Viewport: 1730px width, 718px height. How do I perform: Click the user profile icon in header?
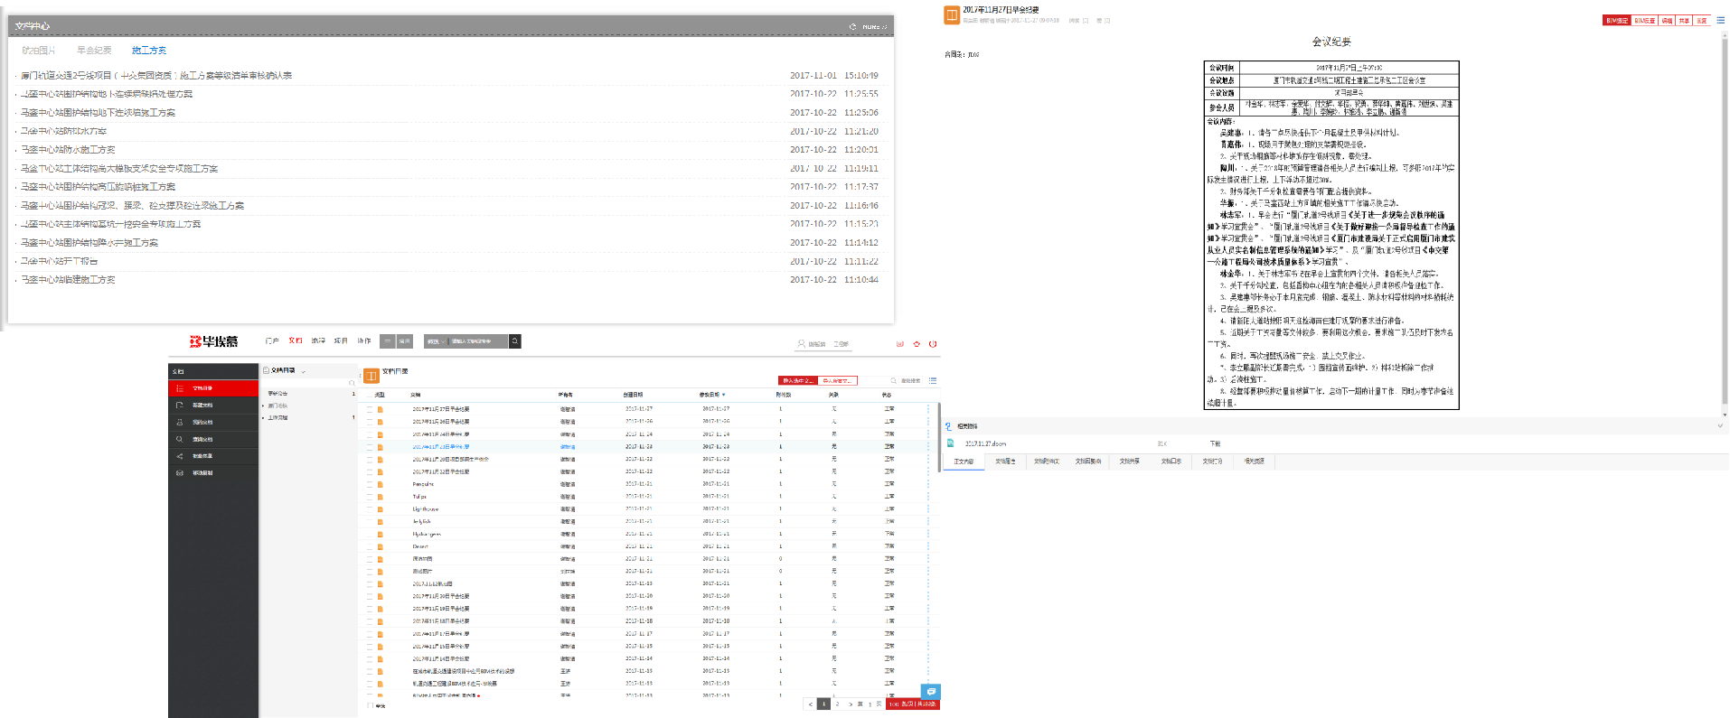pyautogui.click(x=801, y=344)
